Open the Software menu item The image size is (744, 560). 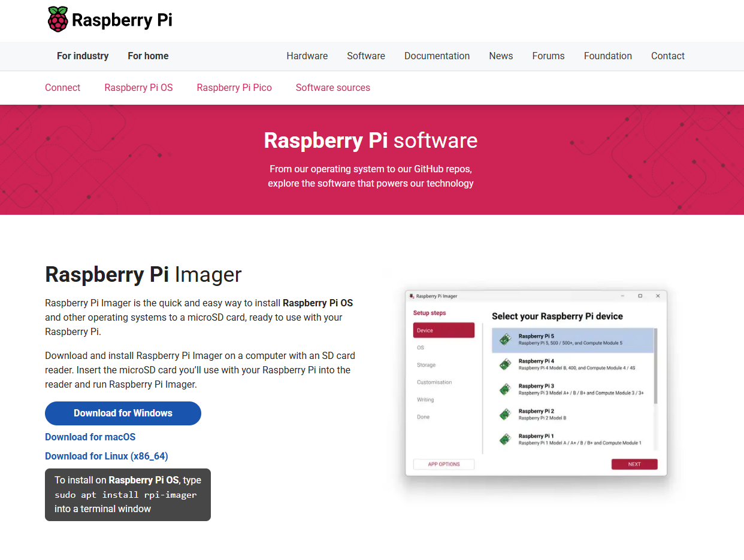(366, 56)
